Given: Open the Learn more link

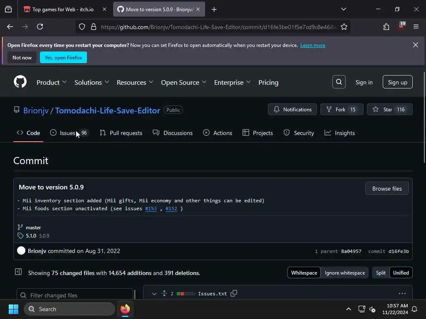Looking at the screenshot, I should click(x=313, y=45).
